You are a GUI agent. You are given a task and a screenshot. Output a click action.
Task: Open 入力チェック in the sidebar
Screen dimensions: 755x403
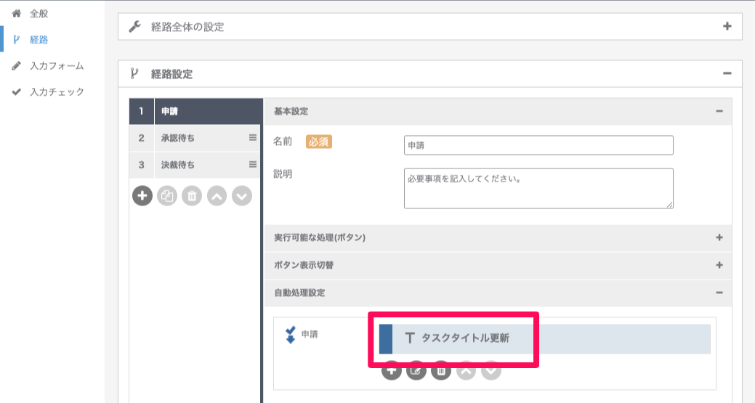tap(57, 92)
